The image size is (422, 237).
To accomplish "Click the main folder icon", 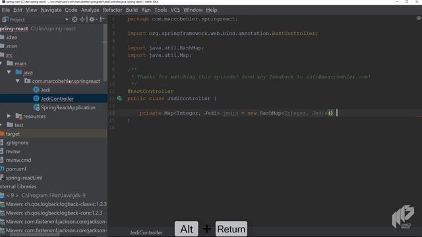I will pos(10,63).
